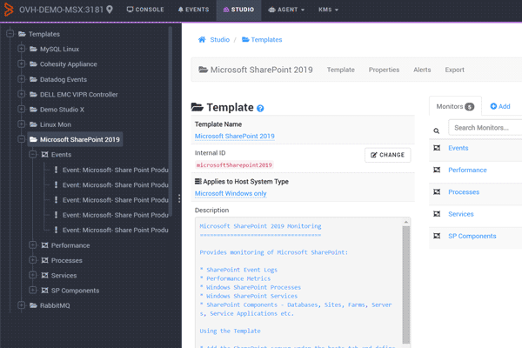Expand the Demo Studio X template

[x=21, y=110]
